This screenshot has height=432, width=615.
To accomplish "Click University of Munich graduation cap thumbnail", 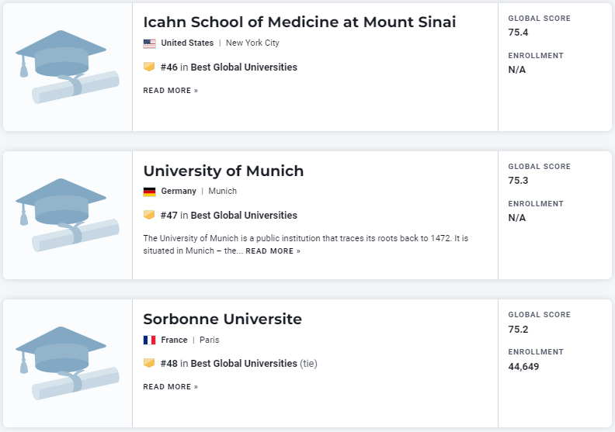I will pos(68,215).
